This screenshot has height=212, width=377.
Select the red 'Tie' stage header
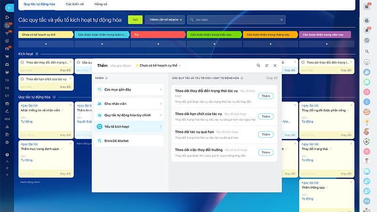click(x=158, y=34)
